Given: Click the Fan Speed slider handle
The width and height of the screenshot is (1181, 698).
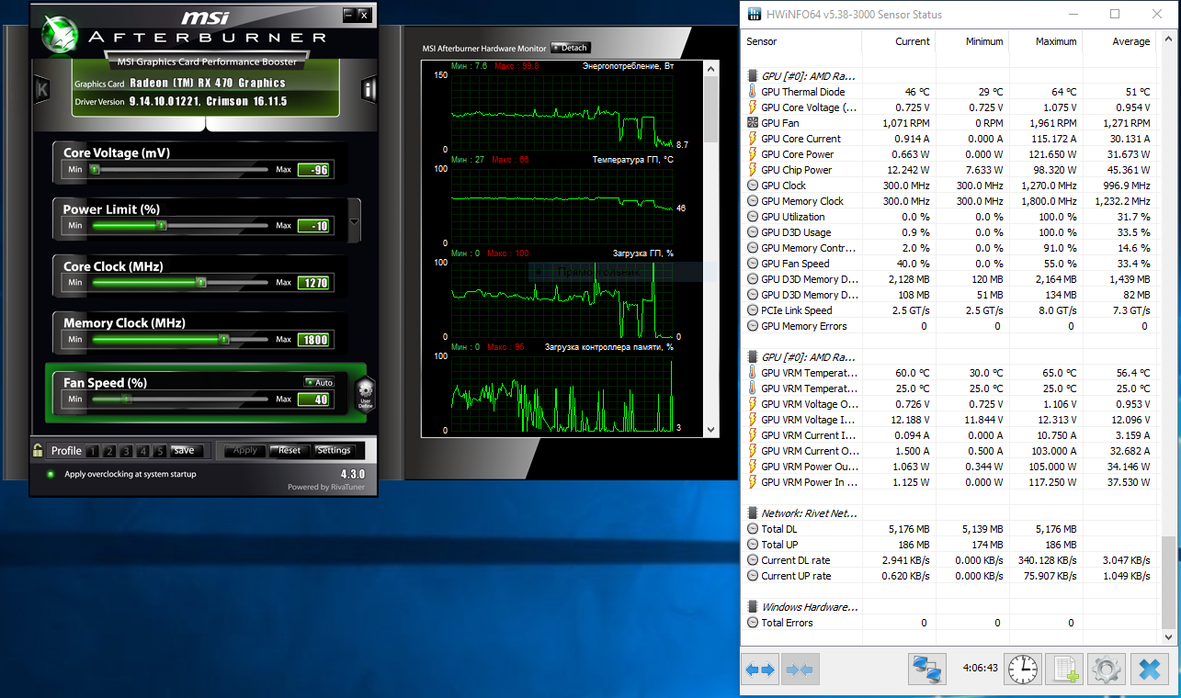Looking at the screenshot, I should [x=126, y=400].
